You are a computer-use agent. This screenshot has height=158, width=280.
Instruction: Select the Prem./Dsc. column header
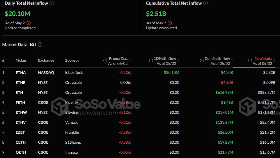click(x=118, y=59)
